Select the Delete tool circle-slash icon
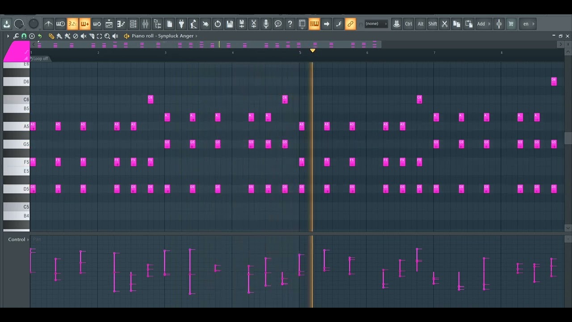572x322 pixels. point(76,36)
